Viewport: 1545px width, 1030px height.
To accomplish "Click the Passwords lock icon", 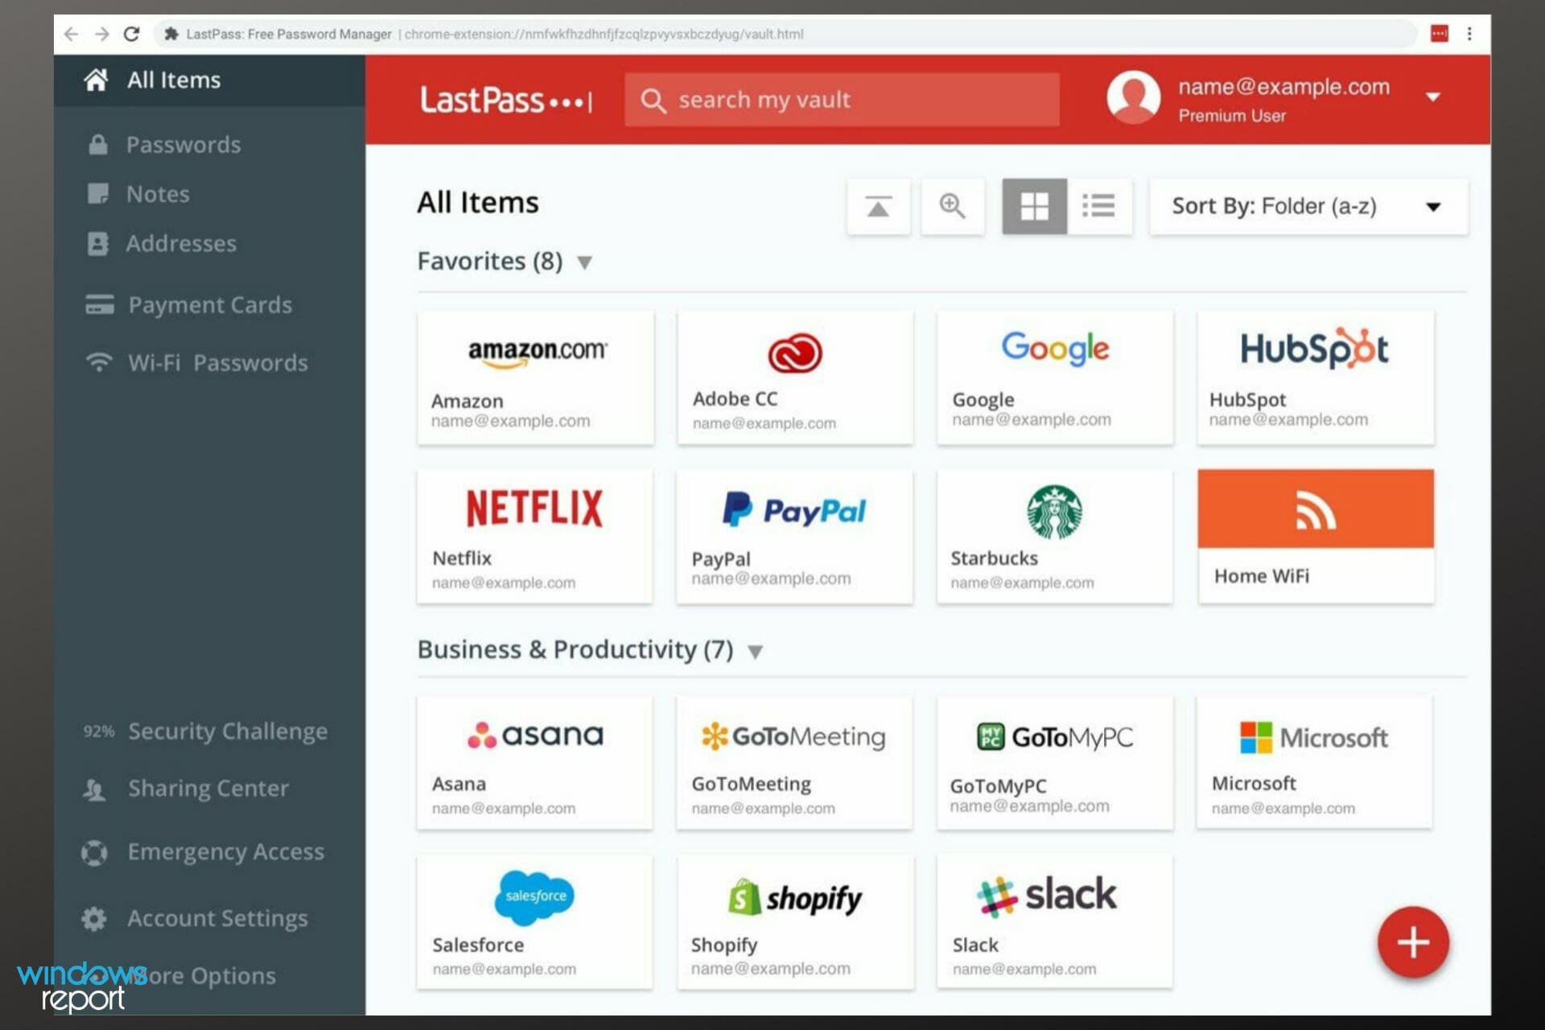I will pos(98,145).
